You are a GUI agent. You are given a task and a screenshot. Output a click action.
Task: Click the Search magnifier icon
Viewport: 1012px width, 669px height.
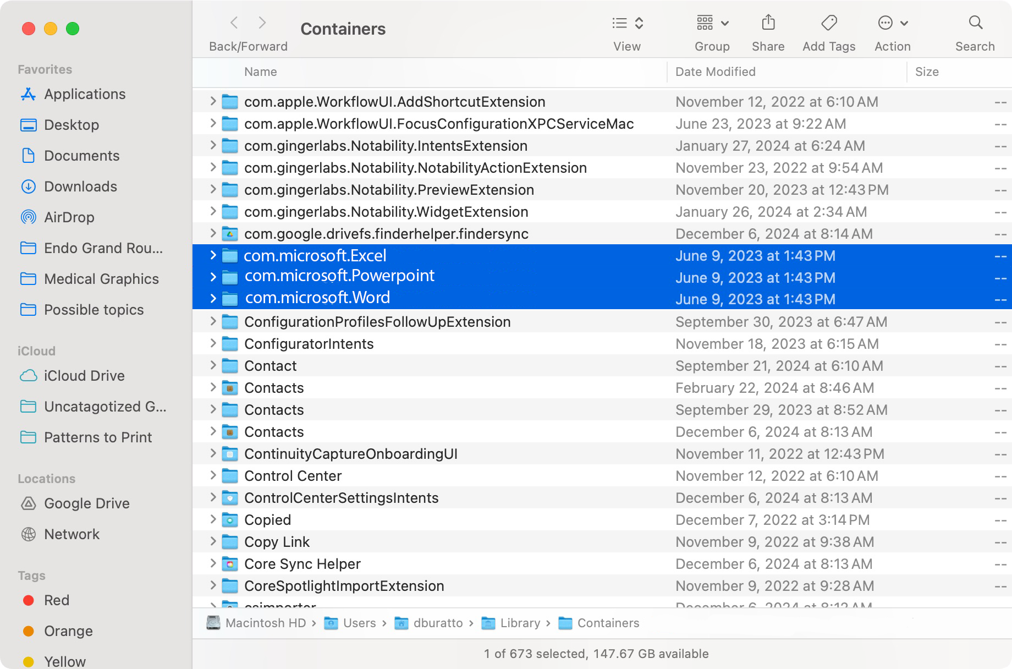tap(975, 23)
